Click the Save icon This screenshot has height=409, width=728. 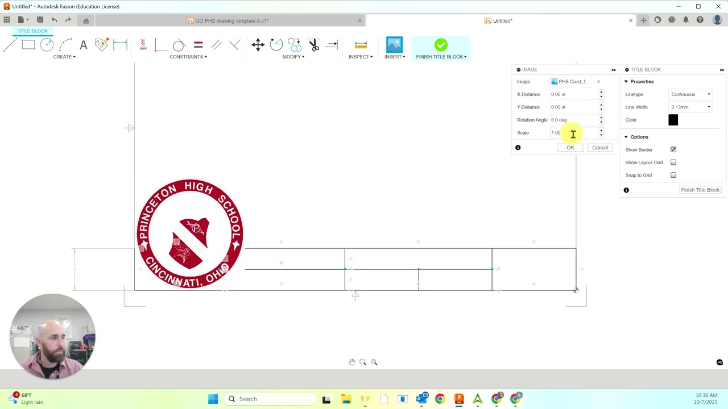(40, 20)
